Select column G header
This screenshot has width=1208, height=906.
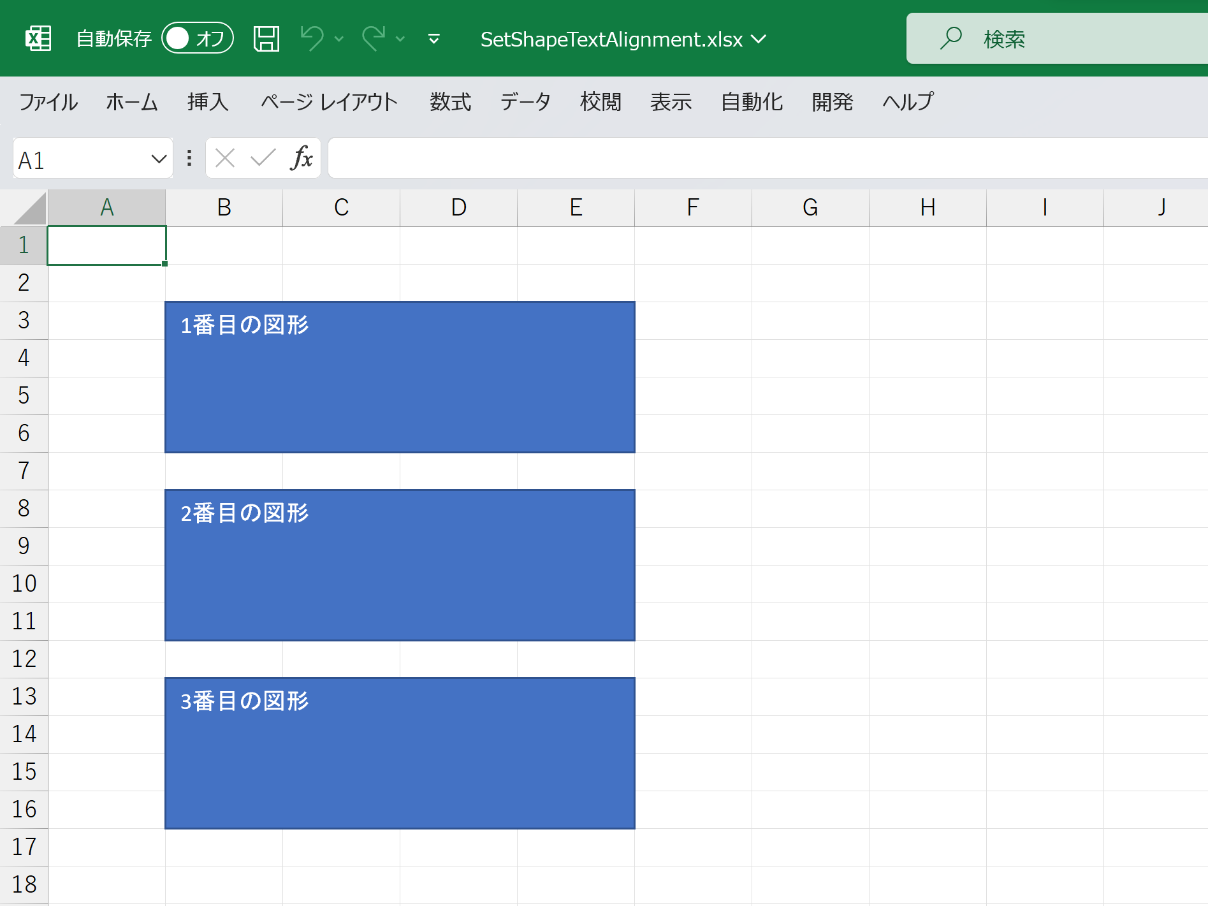click(811, 208)
